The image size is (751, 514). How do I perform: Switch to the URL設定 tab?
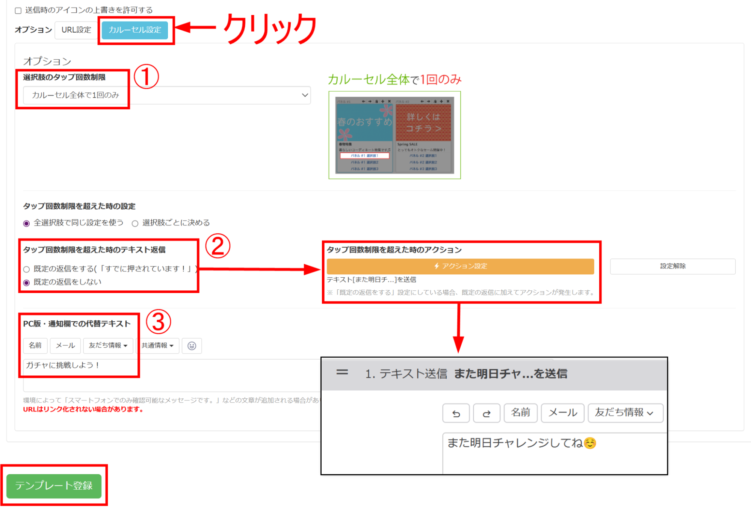pyautogui.click(x=76, y=30)
